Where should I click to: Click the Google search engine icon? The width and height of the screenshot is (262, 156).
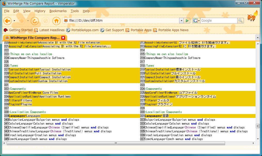[195, 21]
